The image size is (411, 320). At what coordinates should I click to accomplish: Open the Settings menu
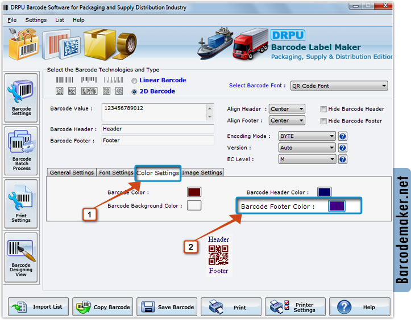(36, 20)
